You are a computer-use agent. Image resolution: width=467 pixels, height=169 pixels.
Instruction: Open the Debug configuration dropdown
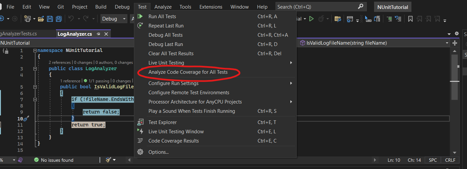coord(114,19)
